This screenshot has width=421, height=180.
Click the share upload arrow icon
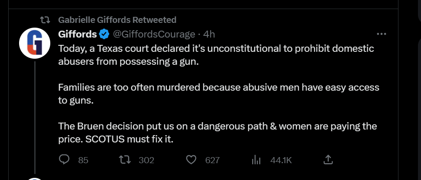328,160
